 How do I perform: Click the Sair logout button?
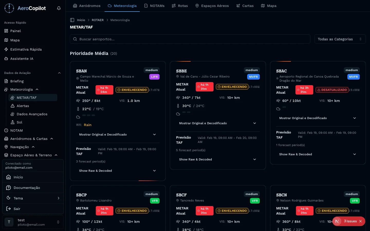[x=17, y=209]
